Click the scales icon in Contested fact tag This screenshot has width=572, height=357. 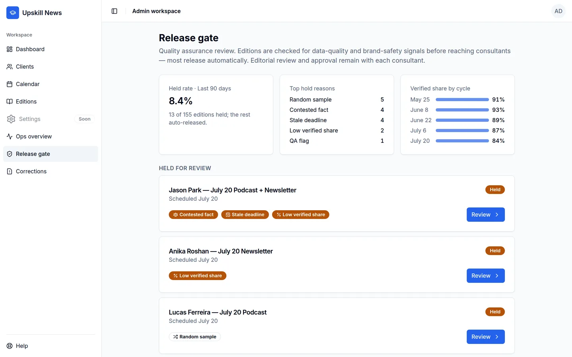pyautogui.click(x=176, y=215)
